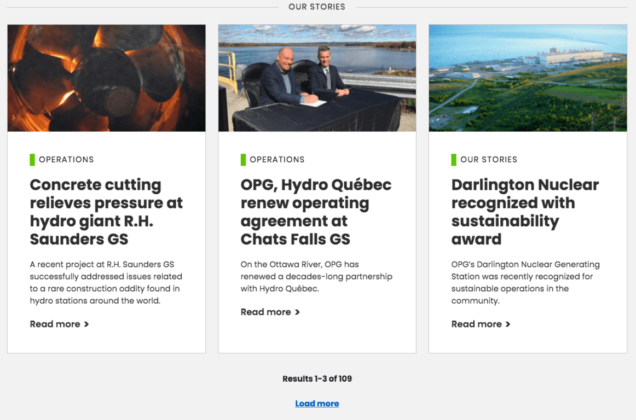Read more about Darlington sustainability award
This screenshot has width=636, height=420.
click(481, 324)
